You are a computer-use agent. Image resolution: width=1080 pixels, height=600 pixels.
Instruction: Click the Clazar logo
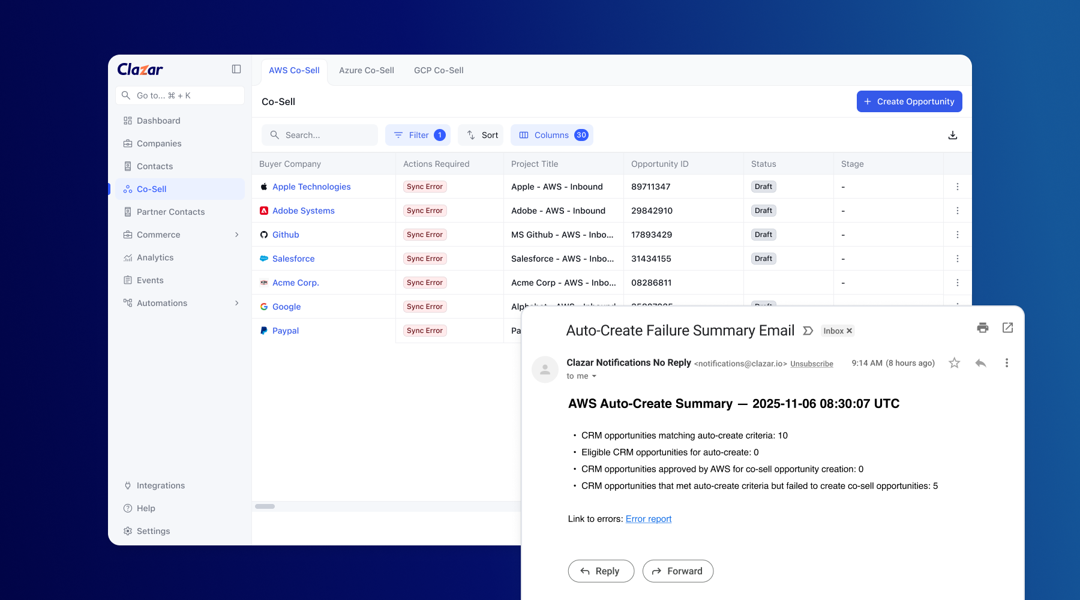(x=140, y=70)
